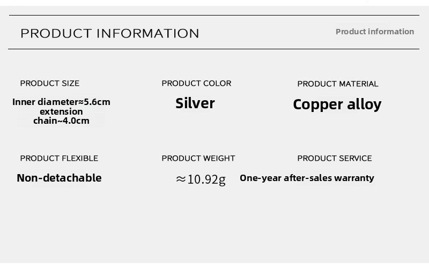Select the 10.92g weight number
The height and width of the screenshot is (270, 429).
[207, 179]
